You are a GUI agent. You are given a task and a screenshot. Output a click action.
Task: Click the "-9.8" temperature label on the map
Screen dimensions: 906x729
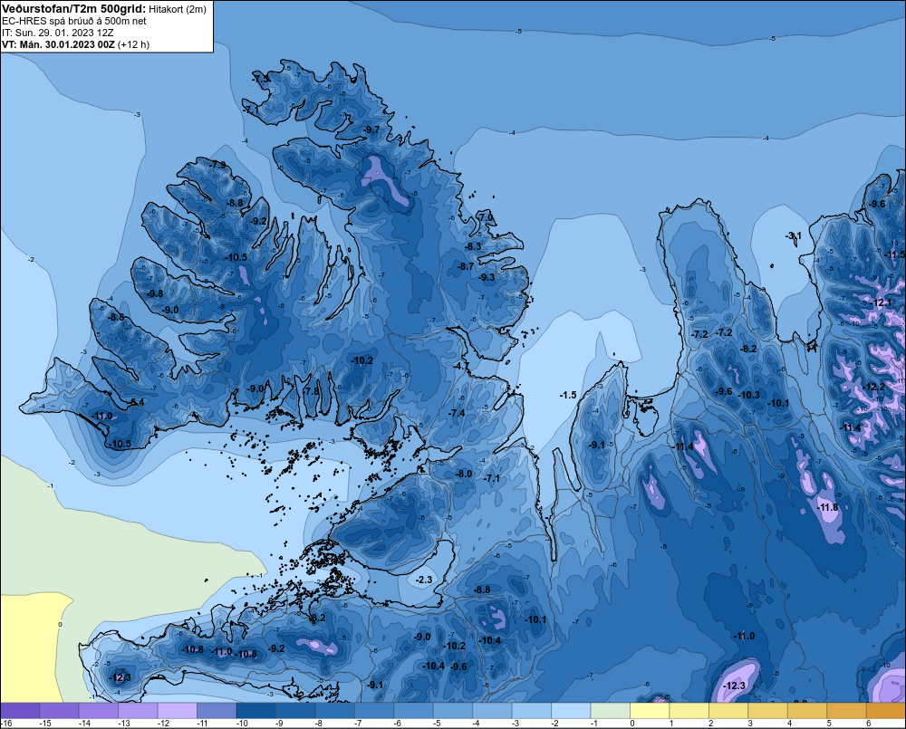click(155, 293)
